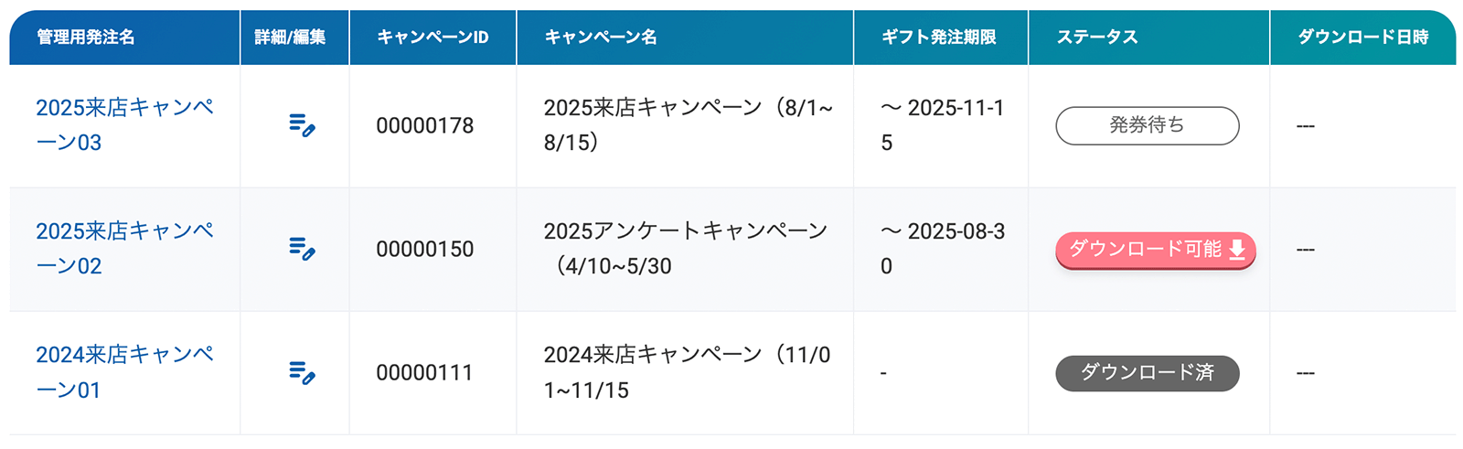The width and height of the screenshot is (1463, 449).
Task: Select the 2025-11-15 deadline cell
Action: 942,125
